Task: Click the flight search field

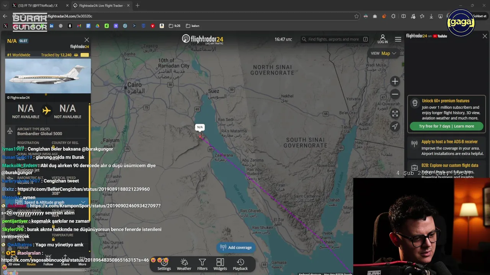Action: [334, 39]
